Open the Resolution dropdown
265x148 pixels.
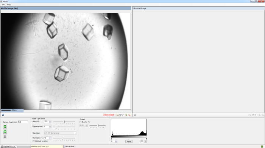point(60,133)
